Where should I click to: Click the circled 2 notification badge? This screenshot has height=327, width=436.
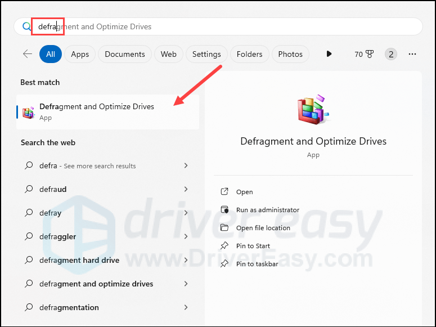point(391,54)
